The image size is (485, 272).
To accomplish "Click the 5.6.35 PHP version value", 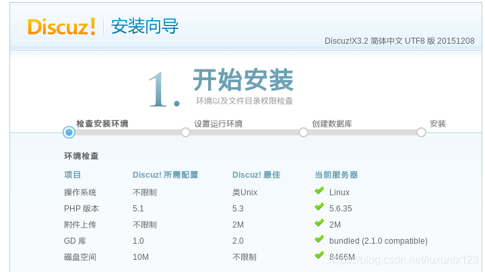I will pyautogui.click(x=341, y=209).
